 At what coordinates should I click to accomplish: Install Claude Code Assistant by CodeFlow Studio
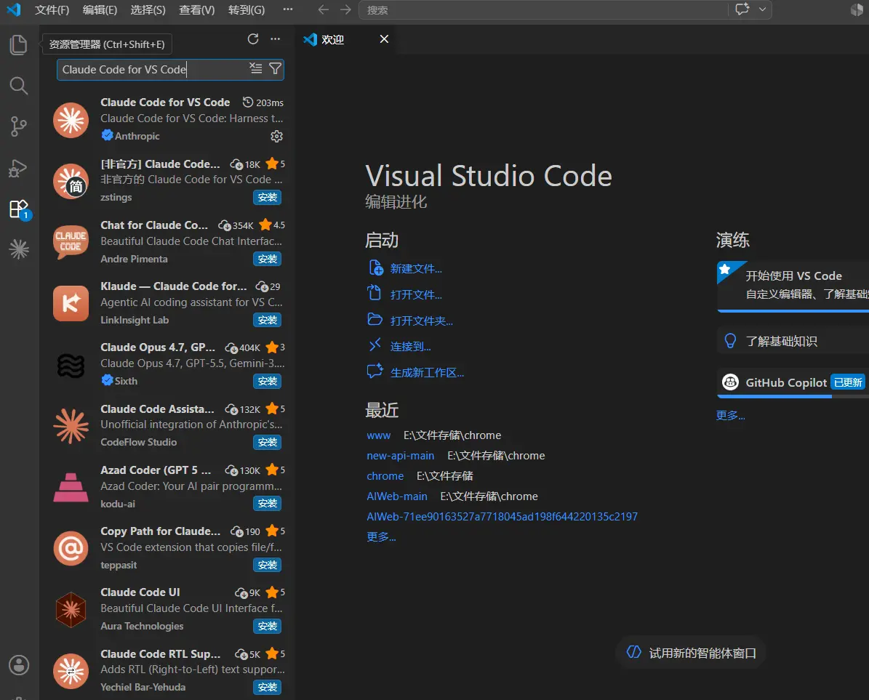[267, 442]
